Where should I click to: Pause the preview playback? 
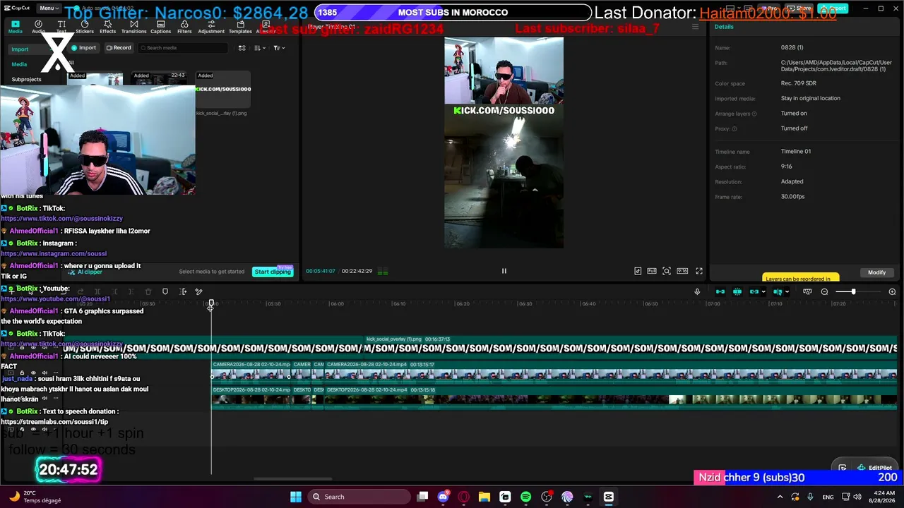(504, 271)
